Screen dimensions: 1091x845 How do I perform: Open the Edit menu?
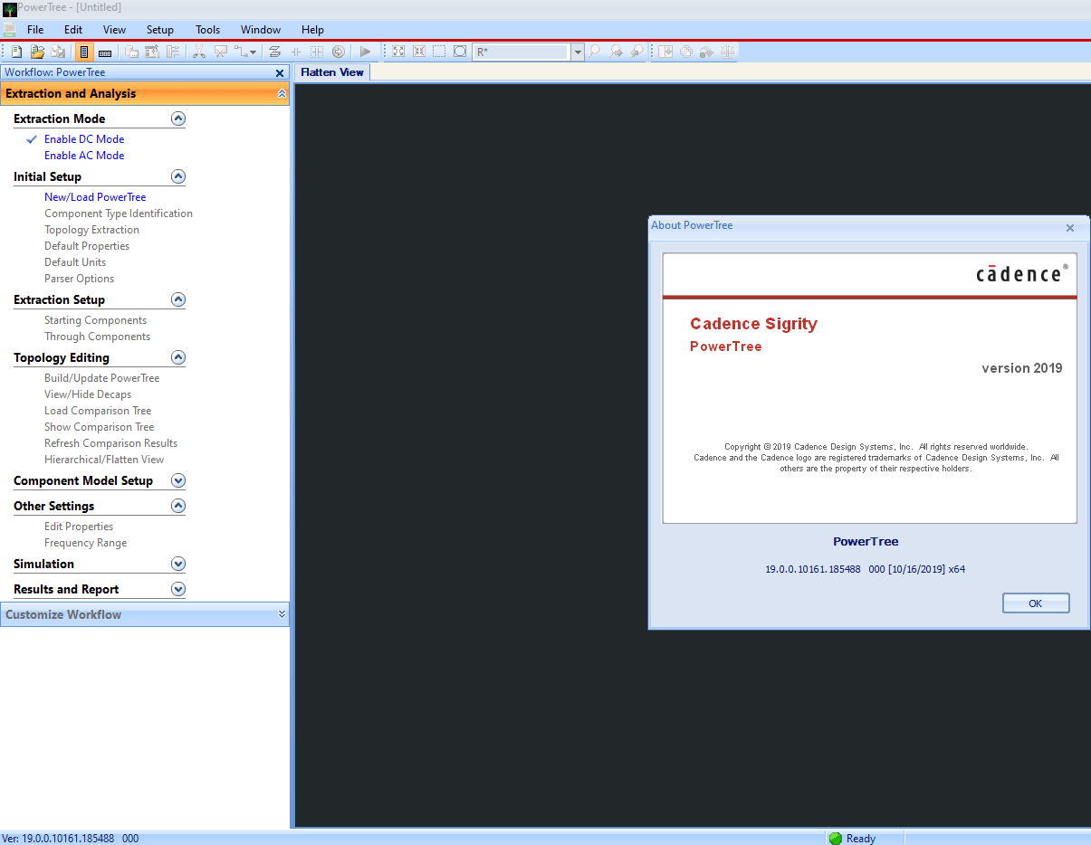[x=73, y=30]
